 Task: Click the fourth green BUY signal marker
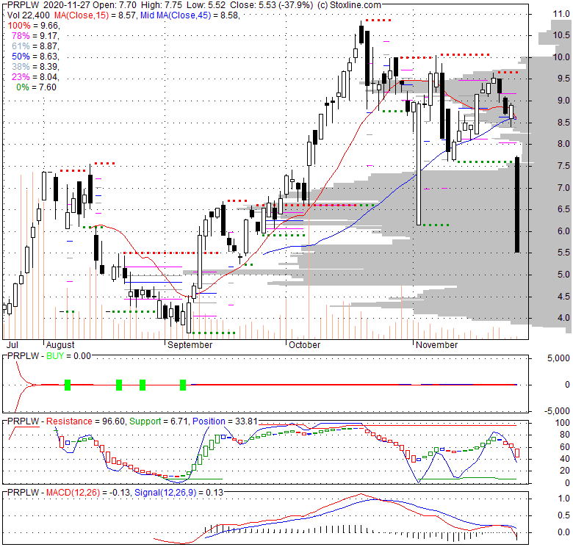click(183, 385)
